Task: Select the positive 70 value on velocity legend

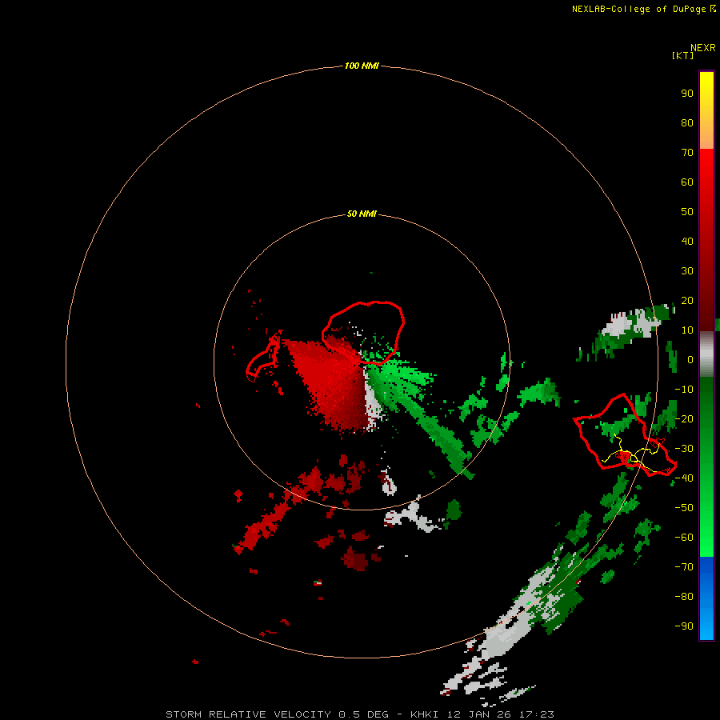Action: (x=687, y=153)
